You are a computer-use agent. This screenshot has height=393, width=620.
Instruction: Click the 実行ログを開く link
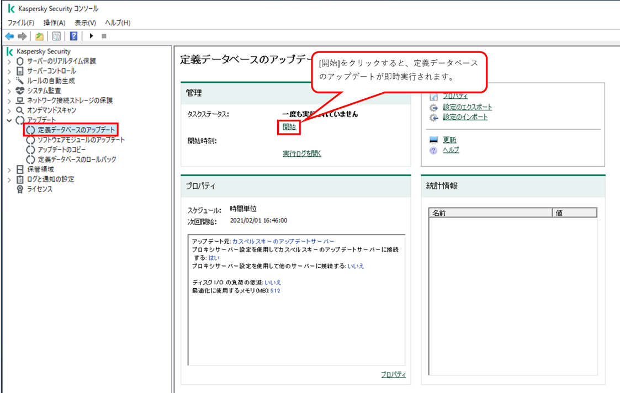pos(301,153)
